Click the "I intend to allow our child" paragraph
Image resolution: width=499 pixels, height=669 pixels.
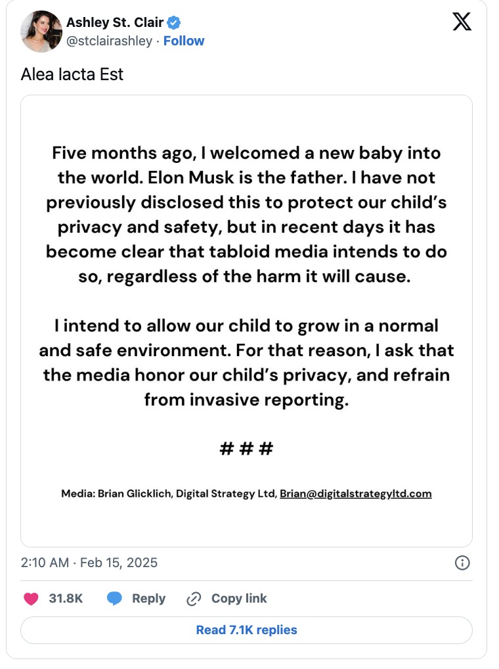click(246, 362)
